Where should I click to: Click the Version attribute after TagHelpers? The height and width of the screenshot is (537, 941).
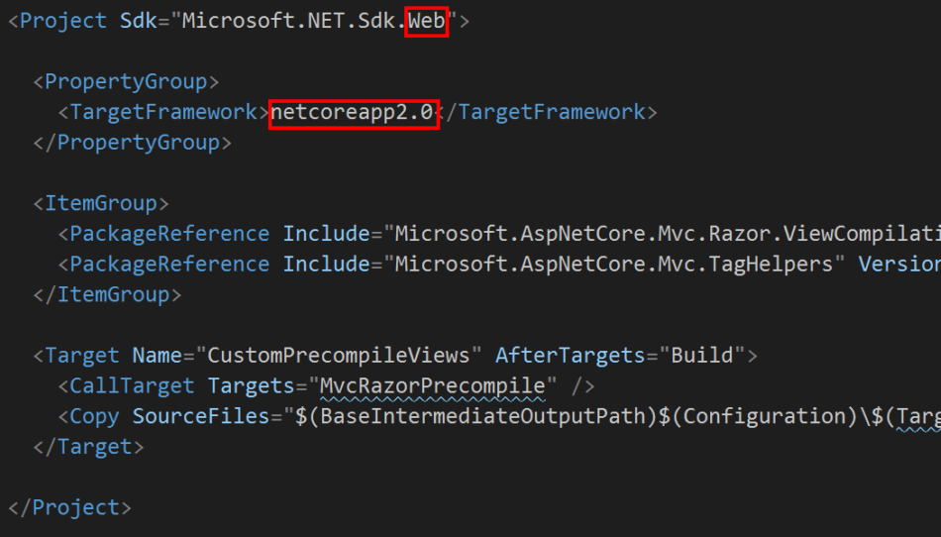point(899,265)
